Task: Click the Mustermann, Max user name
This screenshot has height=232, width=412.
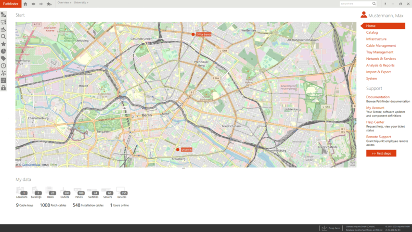Action: pyautogui.click(x=386, y=16)
